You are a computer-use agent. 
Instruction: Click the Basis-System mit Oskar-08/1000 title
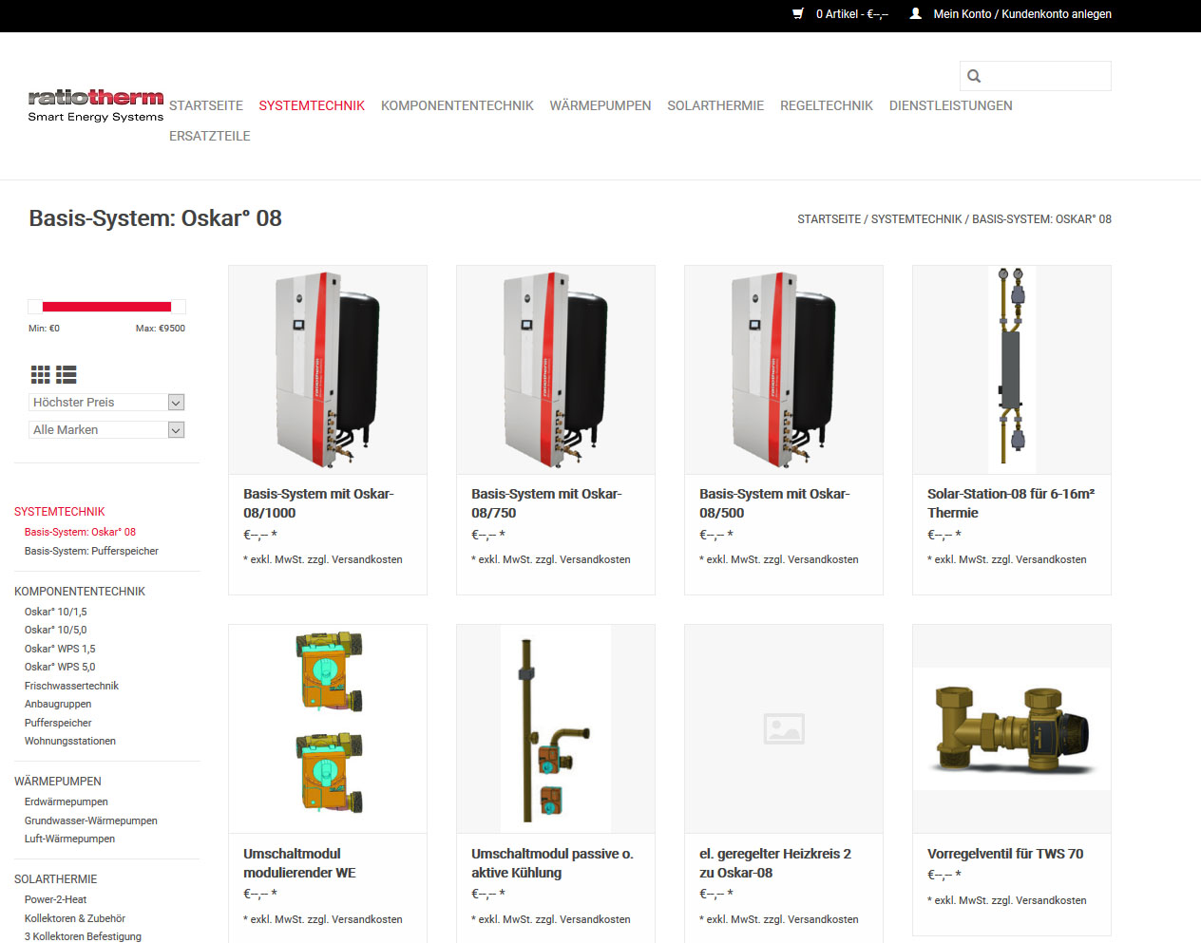tap(318, 503)
